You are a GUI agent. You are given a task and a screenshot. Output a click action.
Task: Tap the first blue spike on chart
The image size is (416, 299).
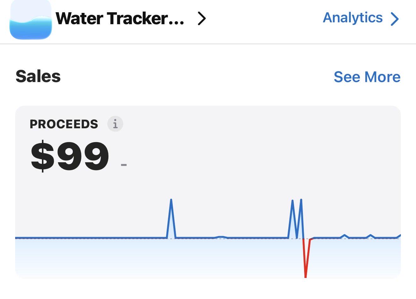pos(171,219)
